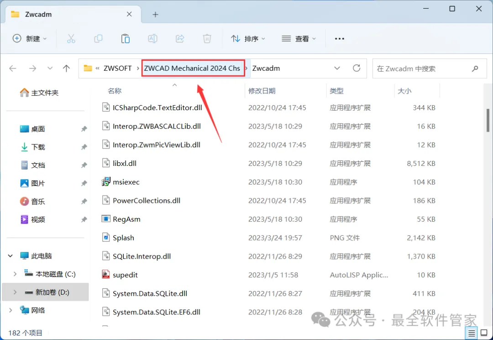Select 新加卷 (D:) drive
Image resolution: width=493 pixels, height=340 pixels.
click(x=45, y=292)
